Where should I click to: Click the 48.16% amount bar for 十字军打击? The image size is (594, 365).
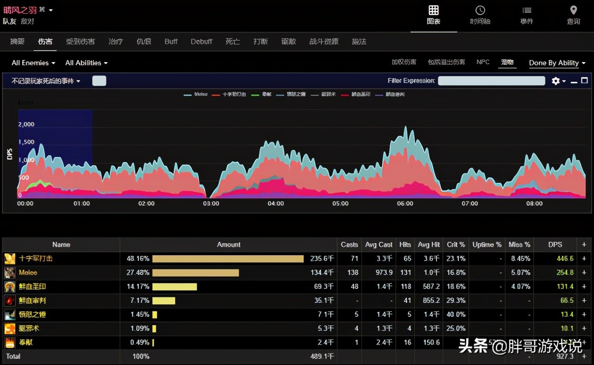tap(227, 258)
